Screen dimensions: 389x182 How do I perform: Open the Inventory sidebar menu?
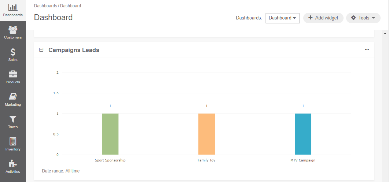click(x=13, y=144)
